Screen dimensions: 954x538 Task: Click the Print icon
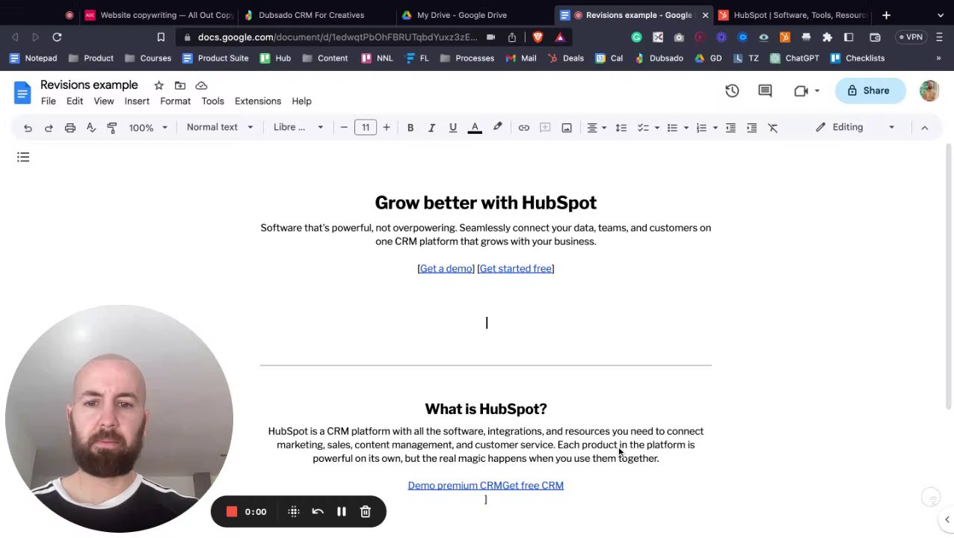70,128
